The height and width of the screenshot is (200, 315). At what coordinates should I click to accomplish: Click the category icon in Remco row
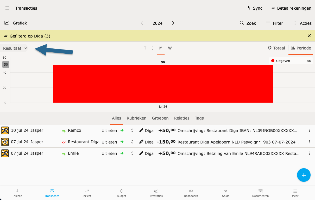5,130
